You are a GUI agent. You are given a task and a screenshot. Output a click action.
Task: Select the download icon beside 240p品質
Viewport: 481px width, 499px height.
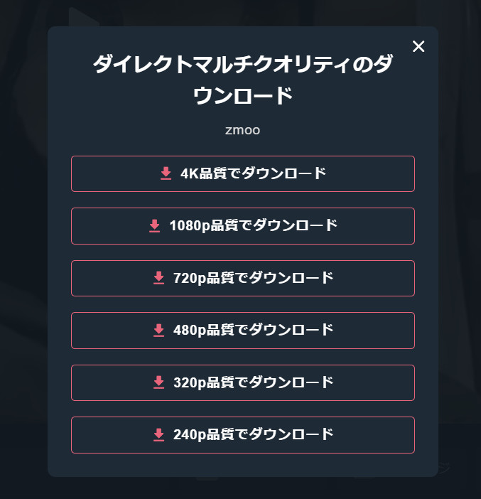pos(159,434)
